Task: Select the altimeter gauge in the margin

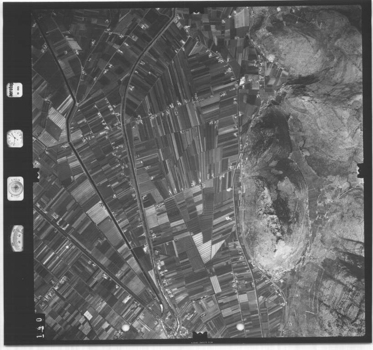Action: (x=16, y=238)
